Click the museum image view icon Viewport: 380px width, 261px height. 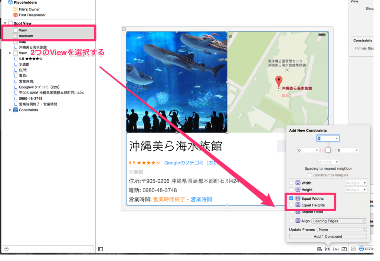coord(16,36)
